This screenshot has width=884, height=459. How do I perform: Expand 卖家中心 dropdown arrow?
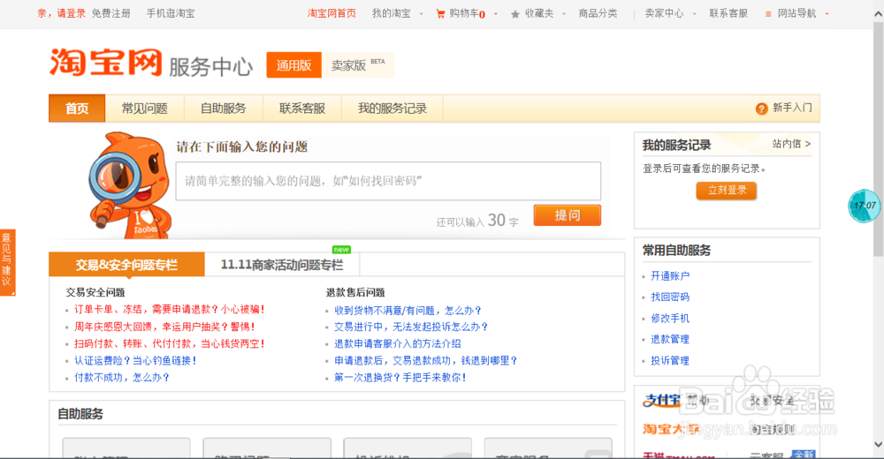pyautogui.click(x=694, y=14)
